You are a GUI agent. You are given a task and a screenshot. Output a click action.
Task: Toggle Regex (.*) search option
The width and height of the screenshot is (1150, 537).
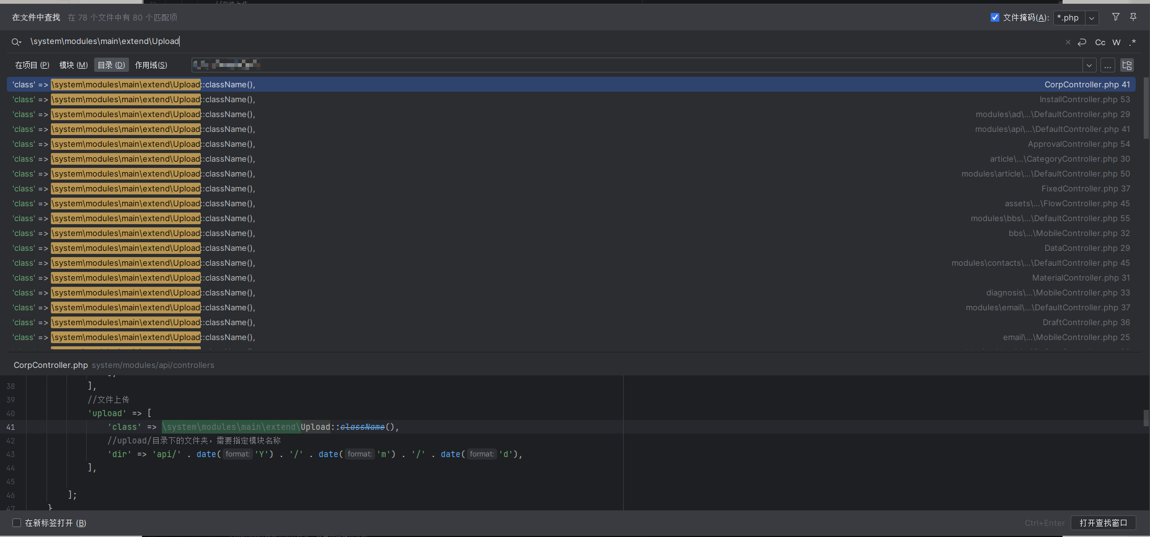coord(1133,42)
